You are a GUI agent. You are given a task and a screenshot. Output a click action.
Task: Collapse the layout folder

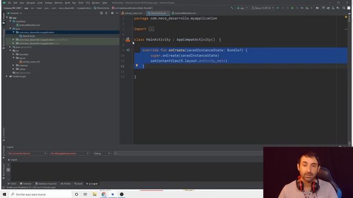tap(13, 58)
